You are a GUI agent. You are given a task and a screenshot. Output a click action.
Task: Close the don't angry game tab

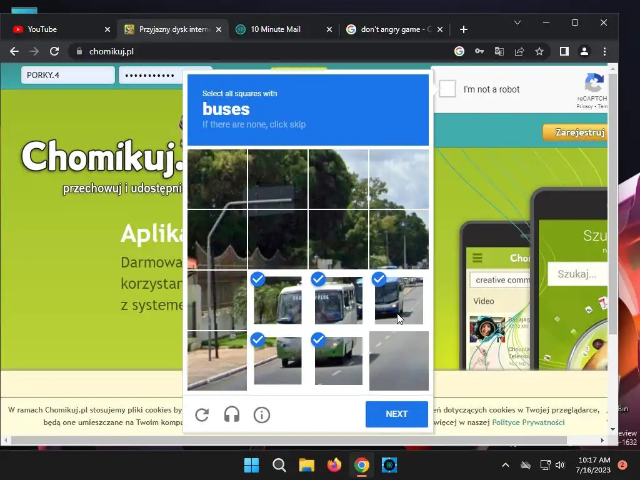click(440, 29)
